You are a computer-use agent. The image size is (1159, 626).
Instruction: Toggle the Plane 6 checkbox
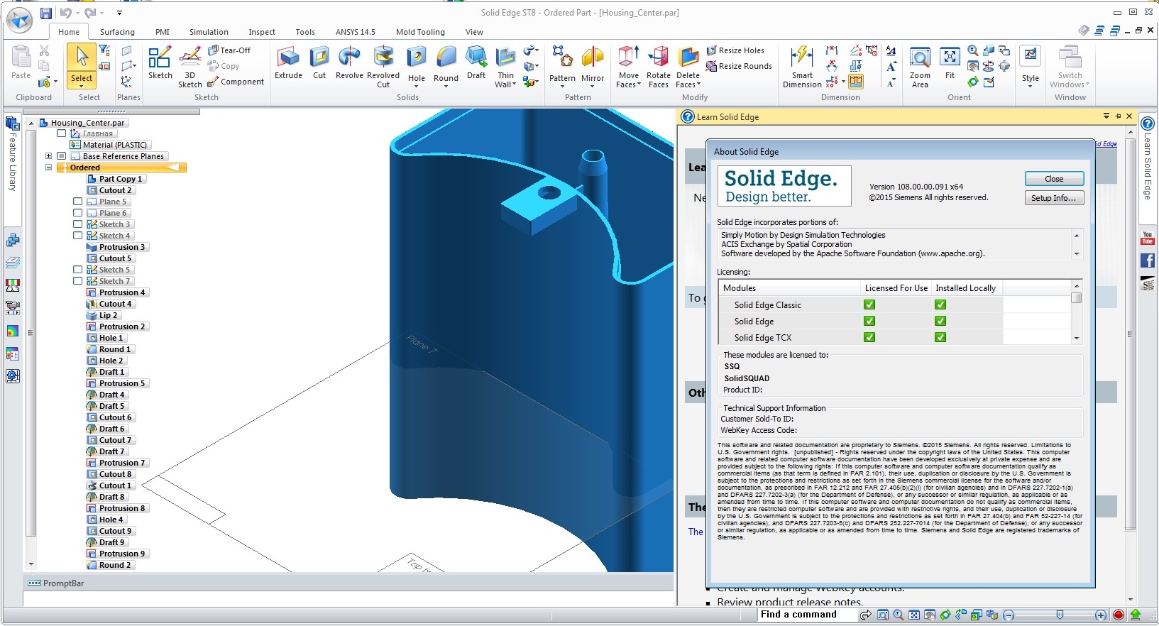(78, 213)
